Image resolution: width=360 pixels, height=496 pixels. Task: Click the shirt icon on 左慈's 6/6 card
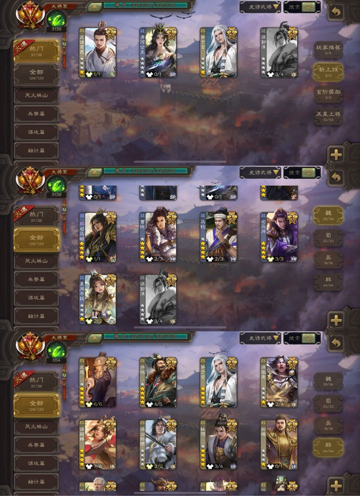pos(89,404)
